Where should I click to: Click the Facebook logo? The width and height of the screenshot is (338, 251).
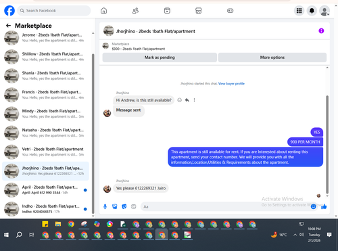click(x=9, y=11)
